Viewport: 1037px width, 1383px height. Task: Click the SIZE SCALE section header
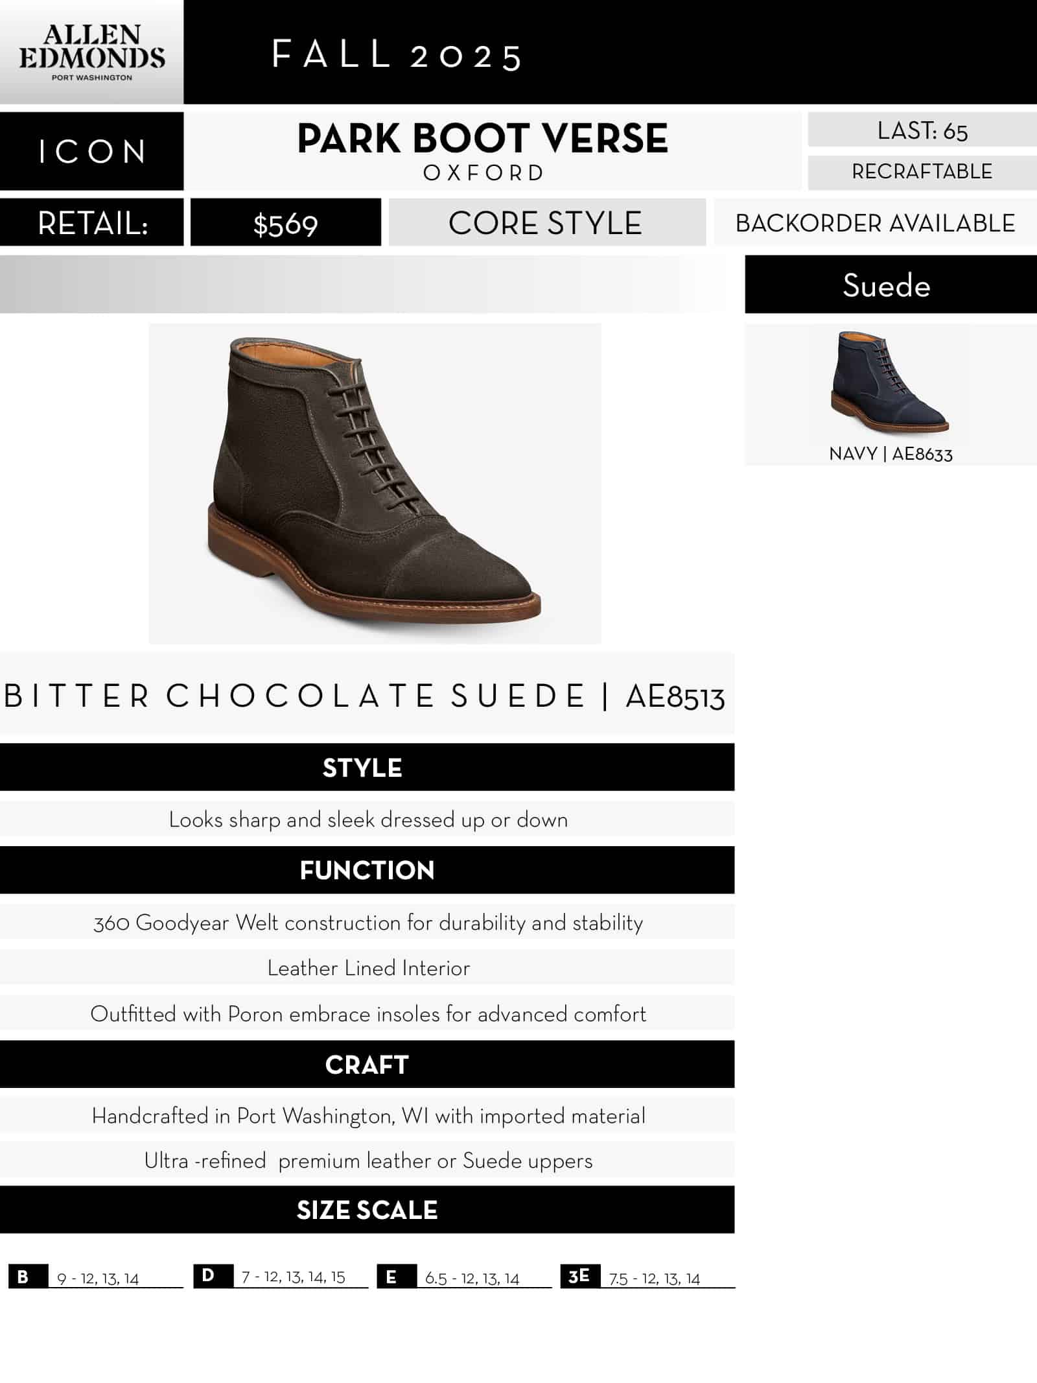pos(366,1209)
